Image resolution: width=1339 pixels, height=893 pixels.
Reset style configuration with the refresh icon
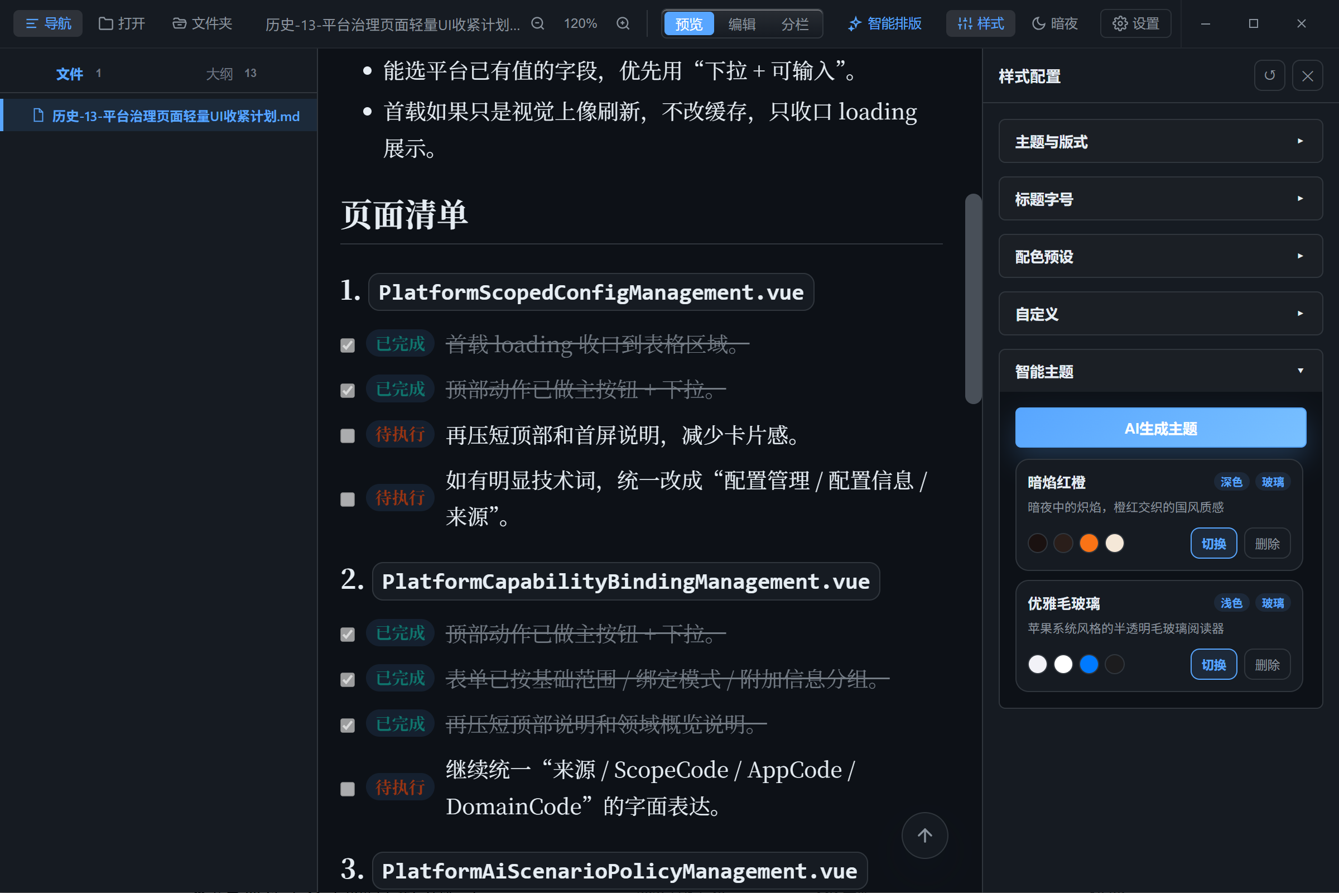pos(1270,75)
